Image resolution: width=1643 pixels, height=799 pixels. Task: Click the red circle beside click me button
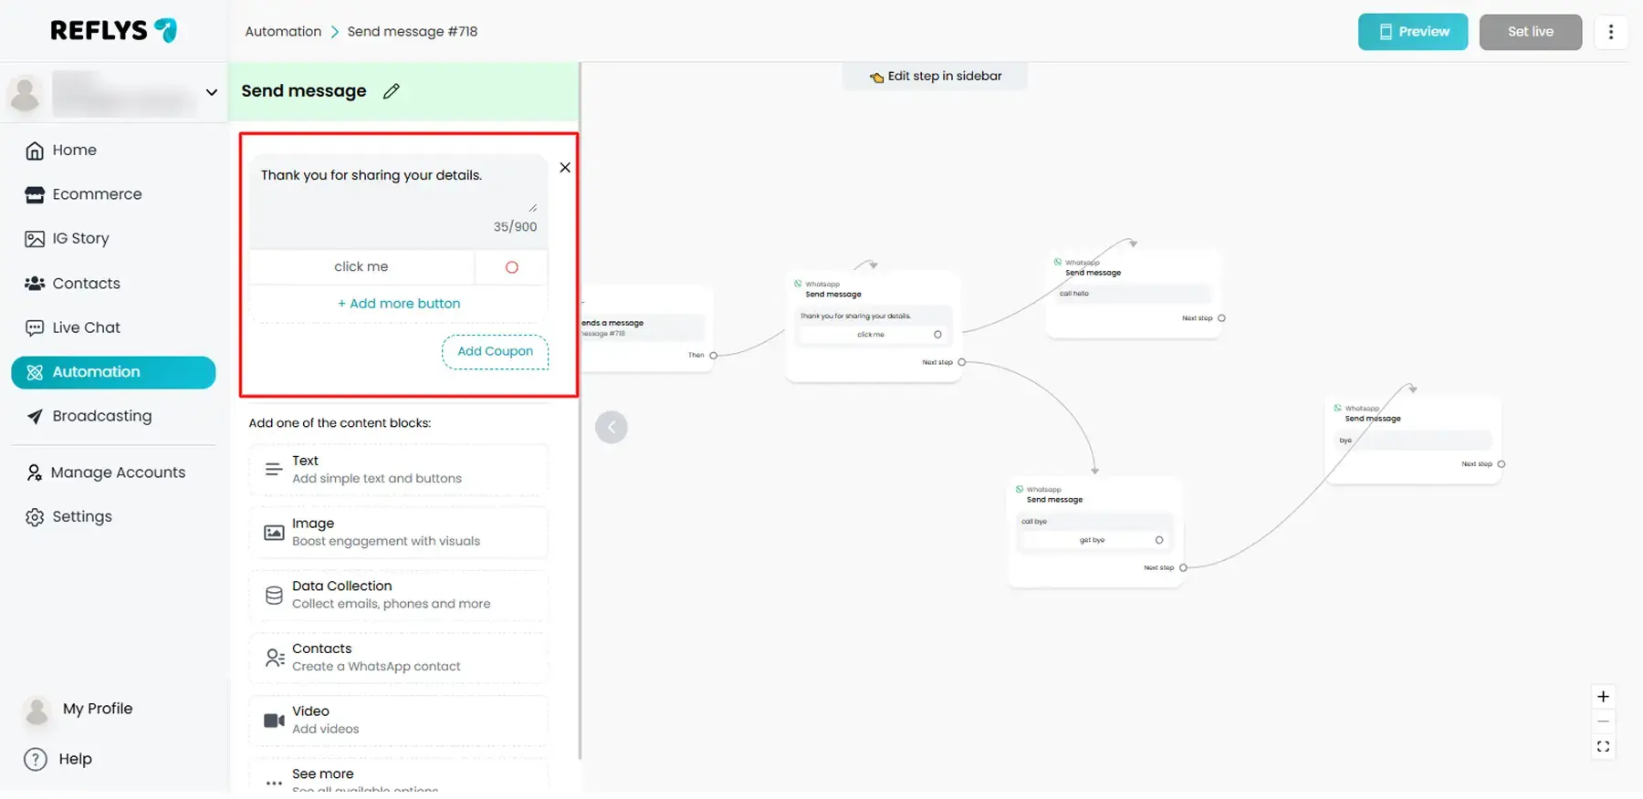(x=511, y=267)
